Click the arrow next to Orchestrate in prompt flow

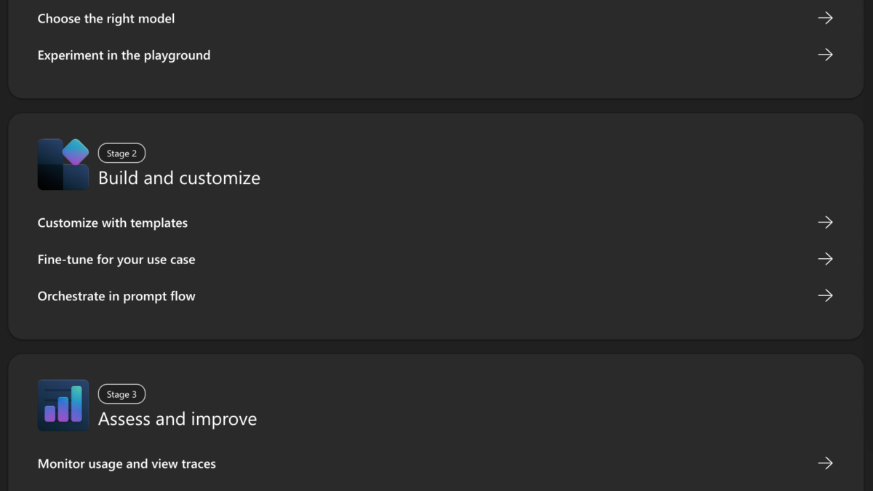pos(825,296)
